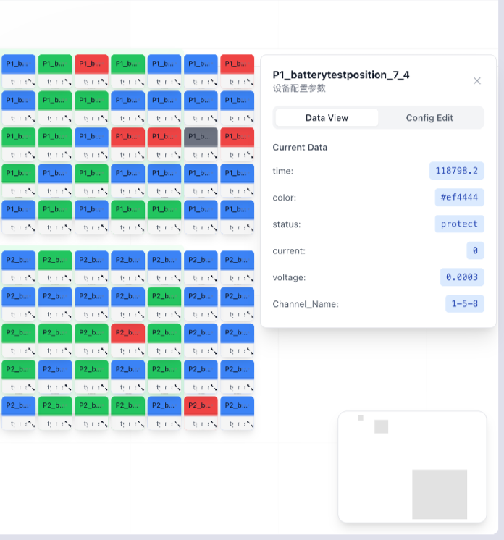Click the status value protect
504x540 pixels.
[459, 224]
